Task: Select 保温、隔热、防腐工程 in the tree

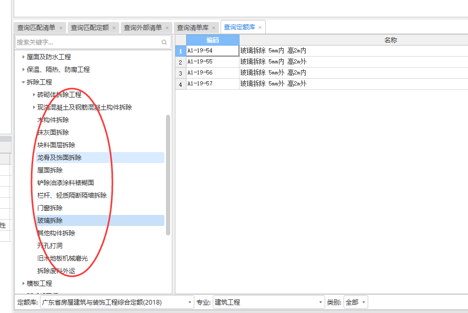Action: [58, 69]
